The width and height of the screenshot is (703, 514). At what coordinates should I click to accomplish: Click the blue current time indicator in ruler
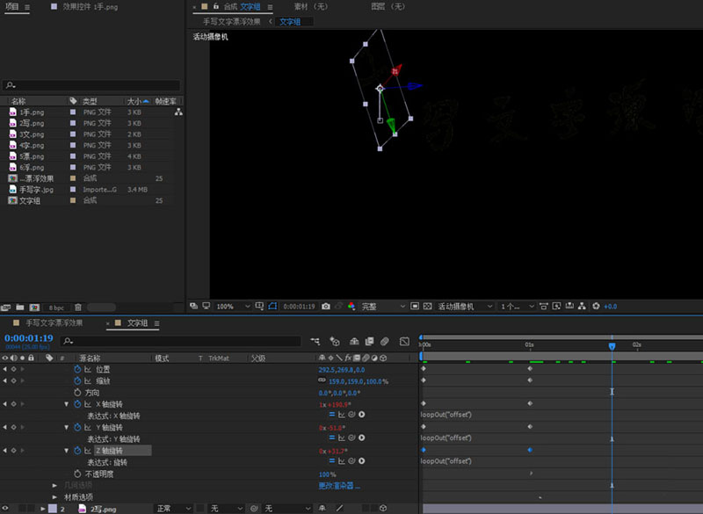612,346
